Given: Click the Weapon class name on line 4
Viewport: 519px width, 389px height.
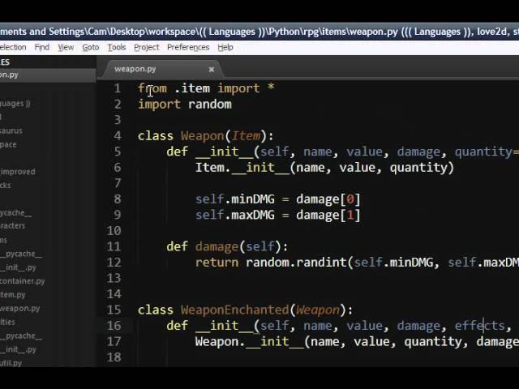Looking at the screenshot, I should point(202,136).
